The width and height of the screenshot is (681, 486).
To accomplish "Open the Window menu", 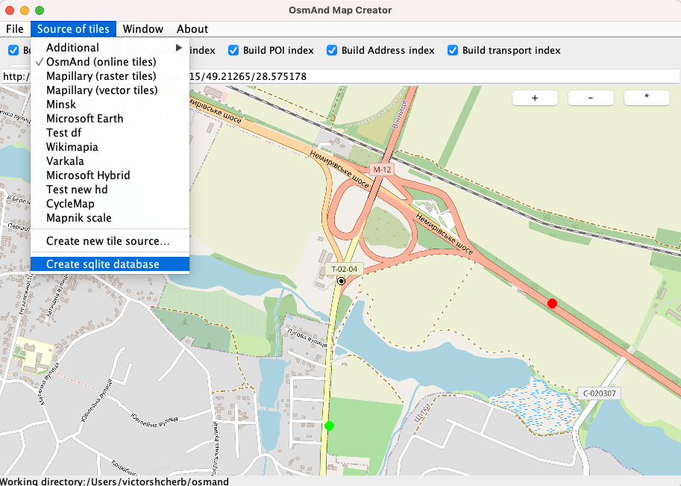I will tap(142, 29).
